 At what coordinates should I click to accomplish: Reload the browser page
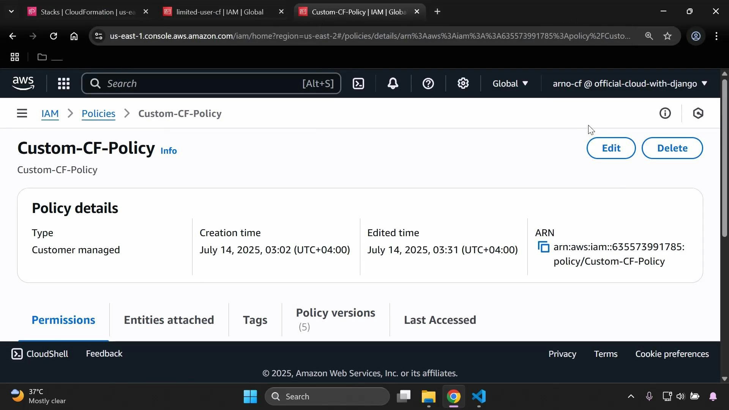click(x=54, y=36)
